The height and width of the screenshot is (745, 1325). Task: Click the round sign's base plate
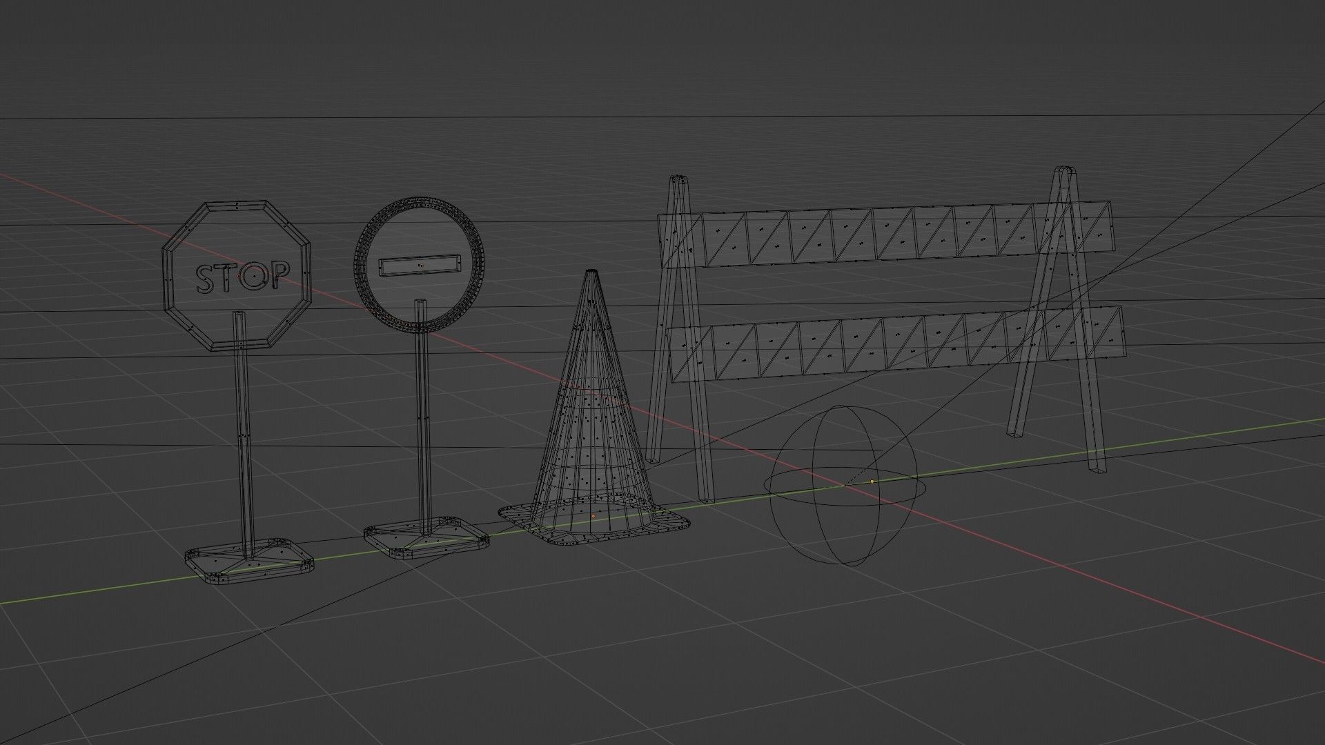(426, 537)
